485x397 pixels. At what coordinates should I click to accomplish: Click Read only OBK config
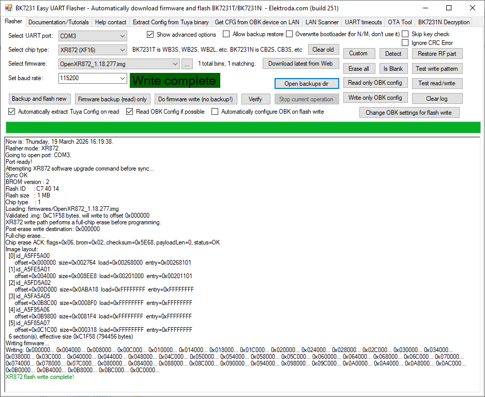(x=375, y=83)
